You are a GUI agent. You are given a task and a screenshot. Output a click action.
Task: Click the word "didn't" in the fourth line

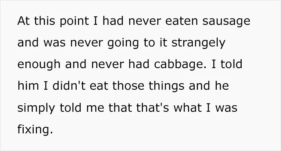69,85
